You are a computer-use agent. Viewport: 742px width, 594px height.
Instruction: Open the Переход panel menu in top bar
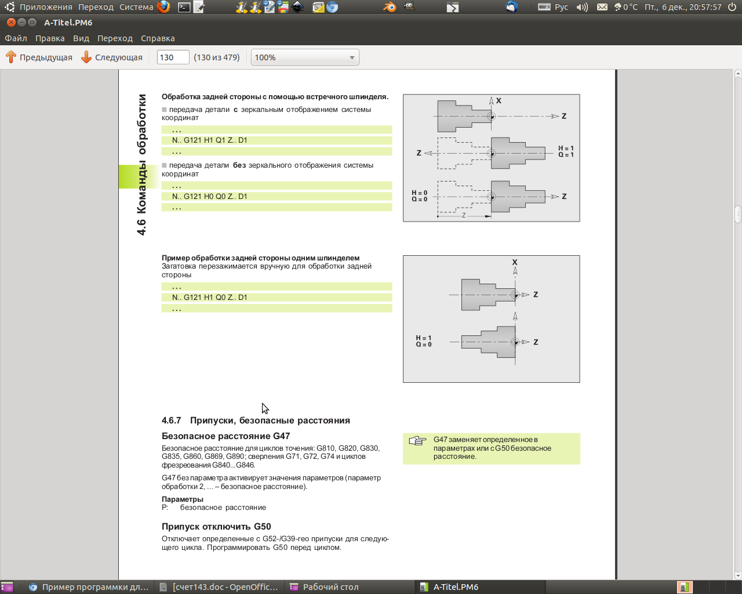96,7
